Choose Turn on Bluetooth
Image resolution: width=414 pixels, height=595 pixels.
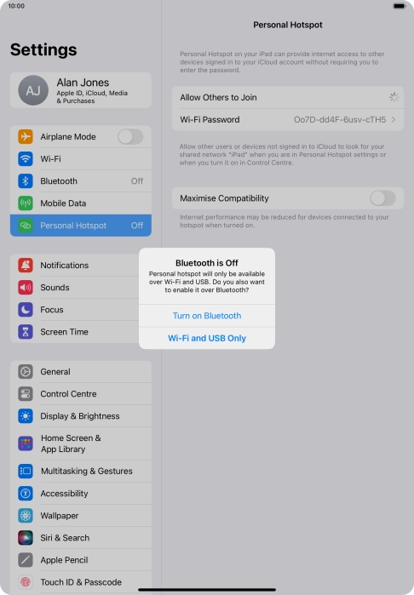207,316
